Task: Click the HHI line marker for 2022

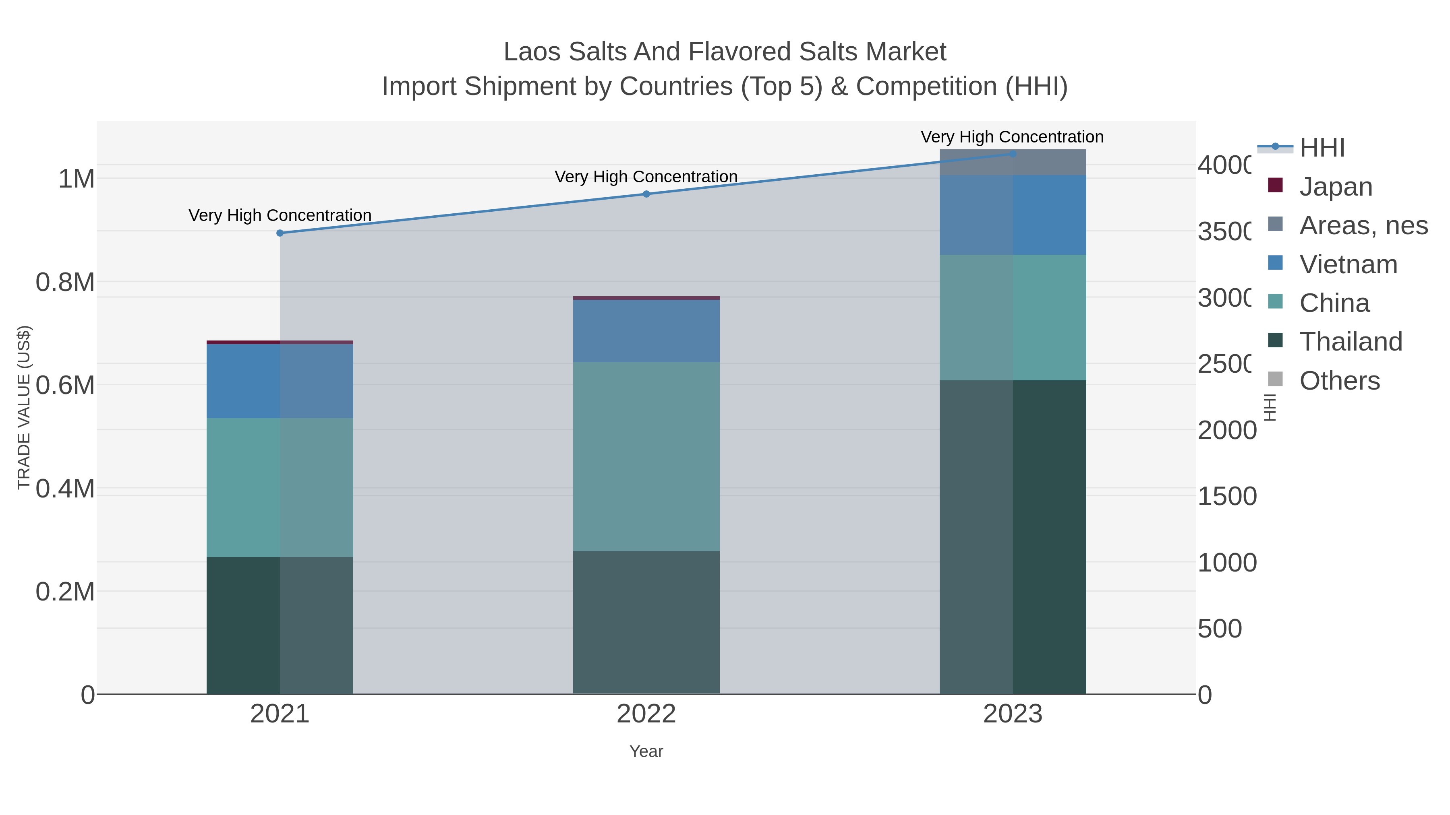Action: (646, 194)
